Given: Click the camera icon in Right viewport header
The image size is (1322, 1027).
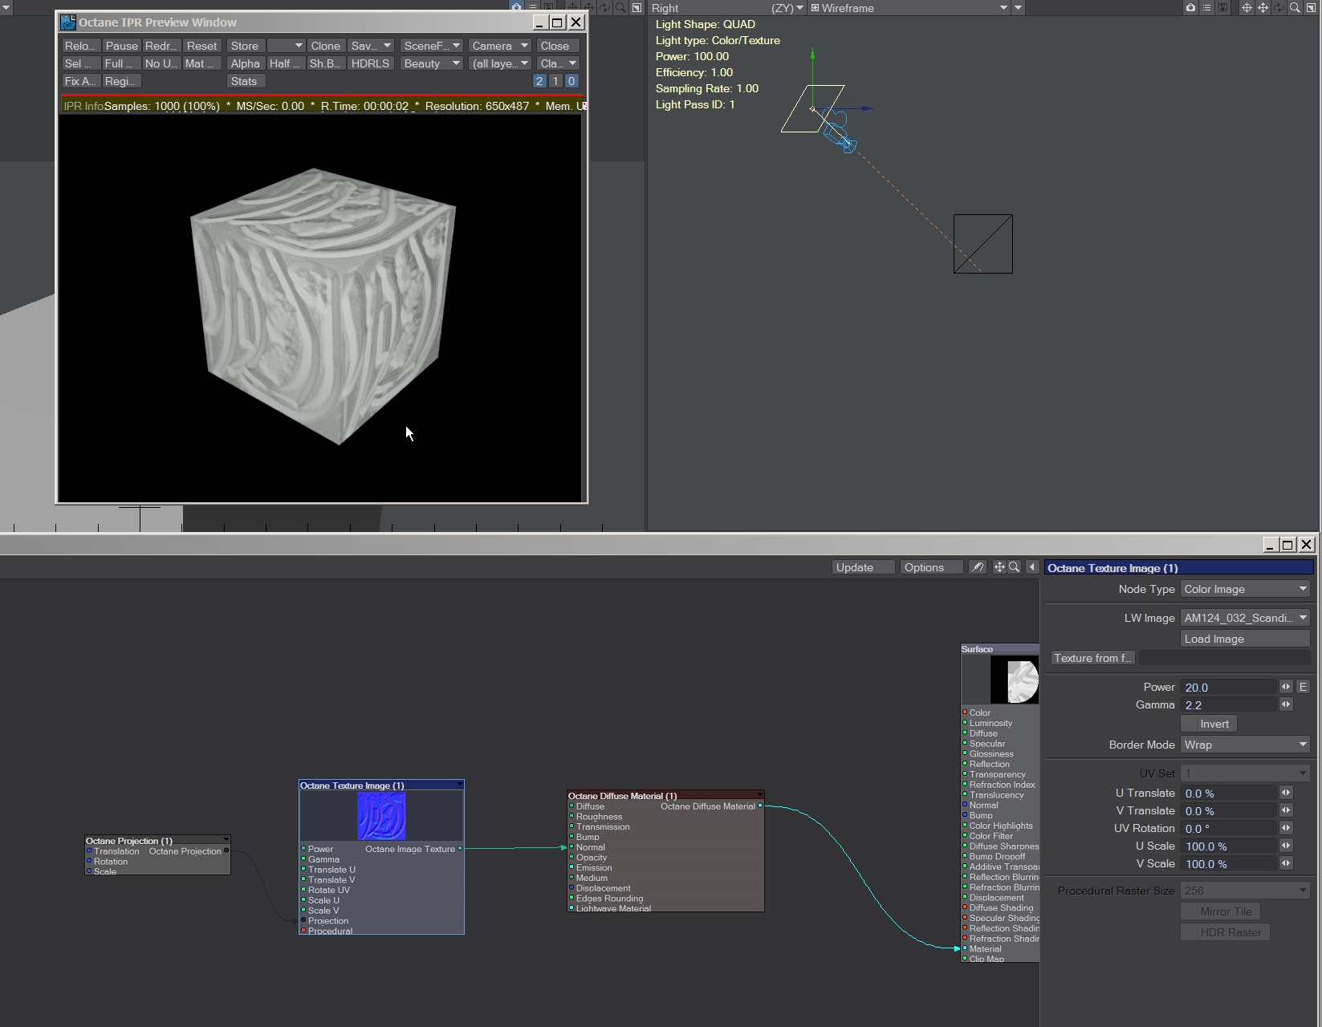Looking at the screenshot, I should pos(1190,8).
